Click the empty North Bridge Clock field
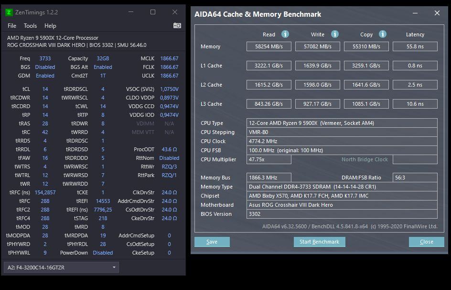This screenshot has height=290, width=451. (x=415, y=159)
